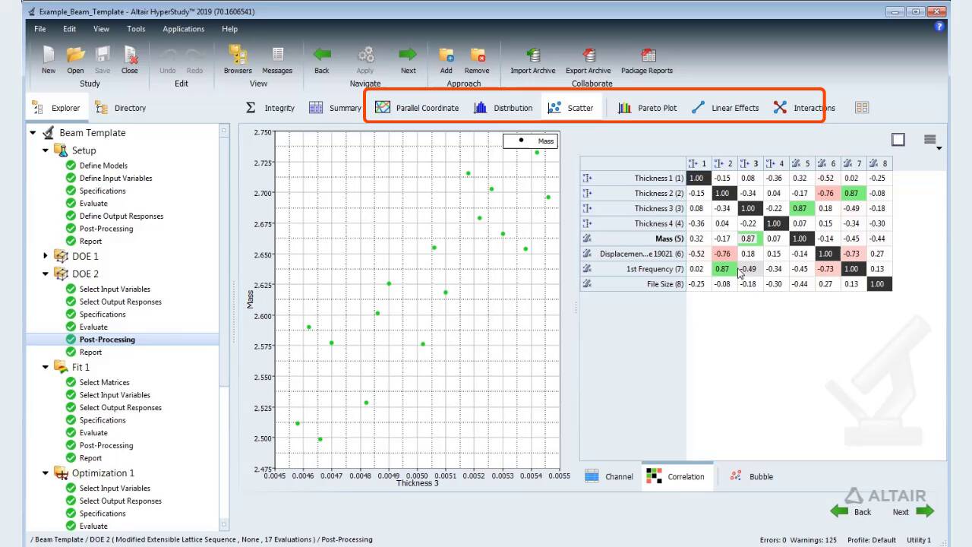Open the Channel tab
Screen dimensions: 972x547
[x=609, y=476]
